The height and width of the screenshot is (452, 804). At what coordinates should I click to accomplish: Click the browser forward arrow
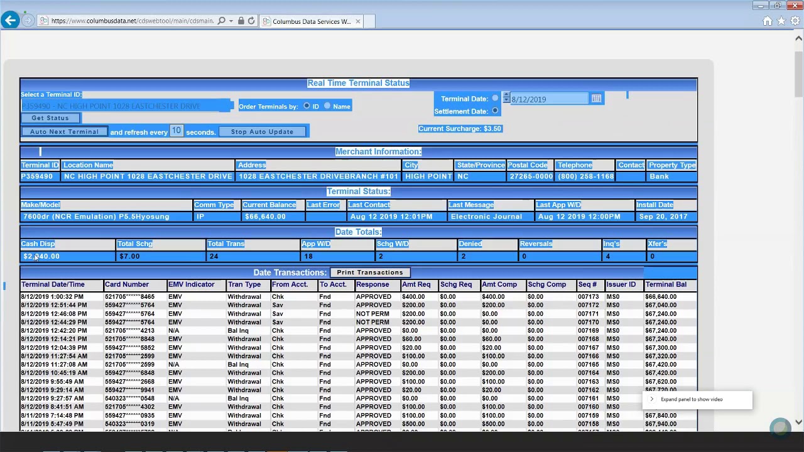click(x=28, y=21)
